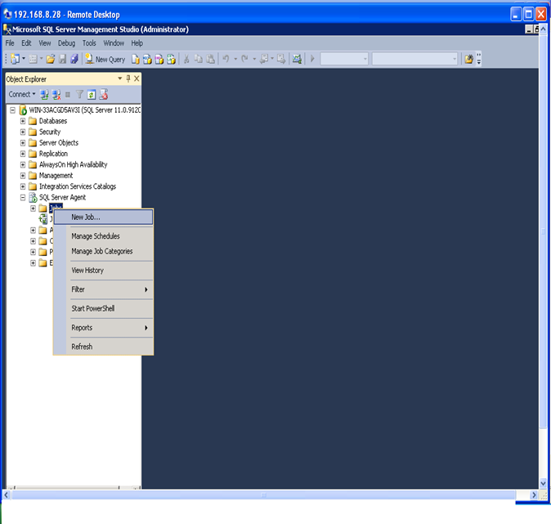The height and width of the screenshot is (524, 551).
Task: Open the Debug menu
Action: coord(66,43)
